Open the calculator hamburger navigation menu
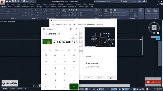This screenshot has width=163, height=91. pyautogui.click(x=44, y=34)
